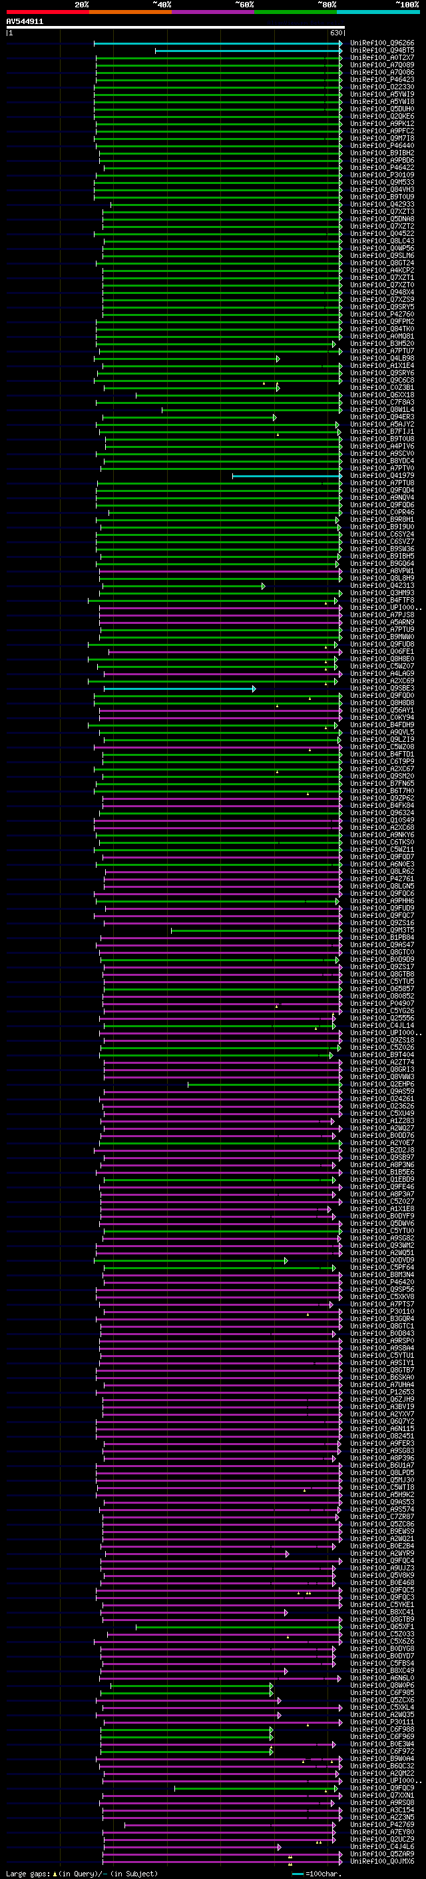Select label UniRef100_B8YDC4
The width and height of the screenshot is (426, 1879).
pos(381,461)
